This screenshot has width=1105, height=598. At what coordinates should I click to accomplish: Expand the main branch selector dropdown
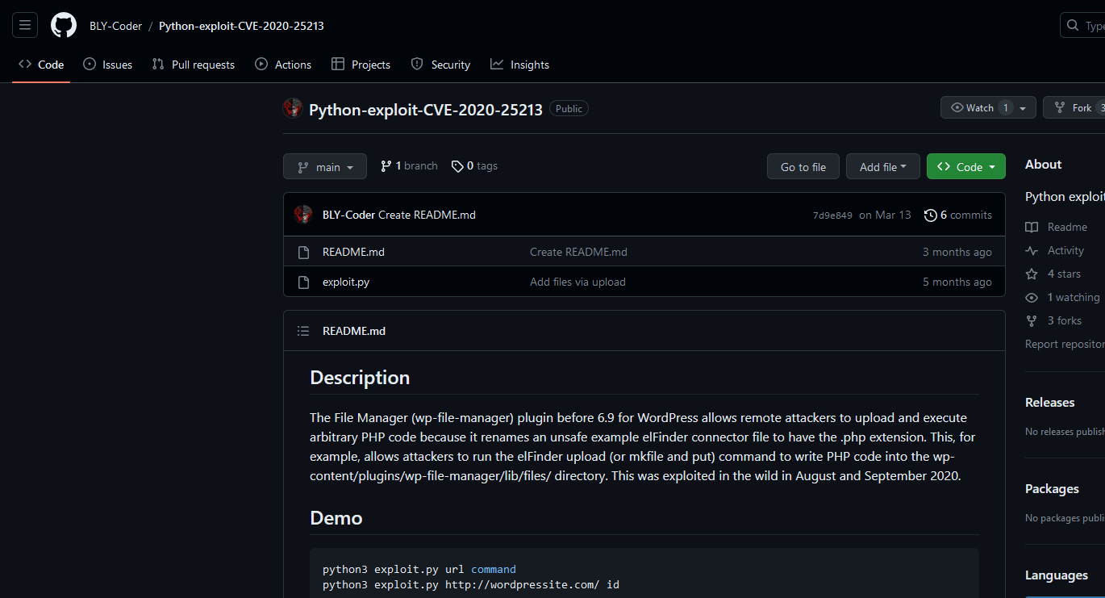coord(325,167)
